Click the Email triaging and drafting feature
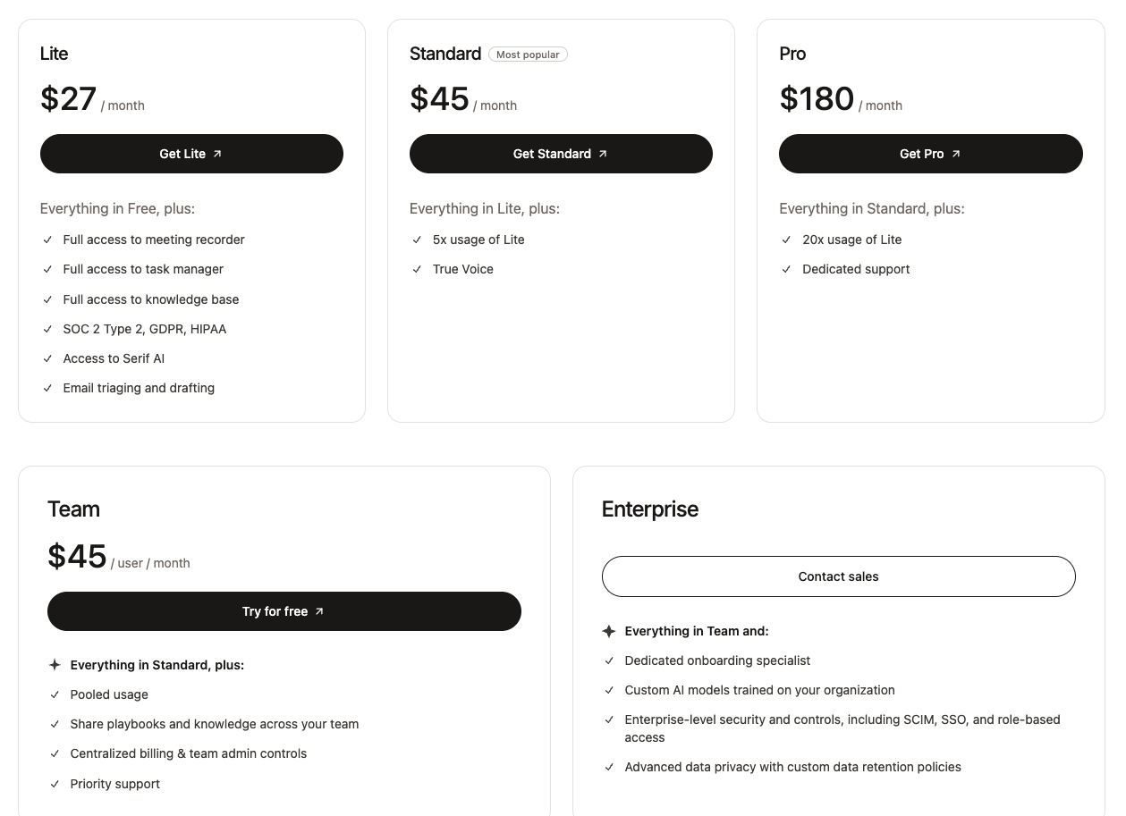The height and width of the screenshot is (816, 1126). click(139, 388)
